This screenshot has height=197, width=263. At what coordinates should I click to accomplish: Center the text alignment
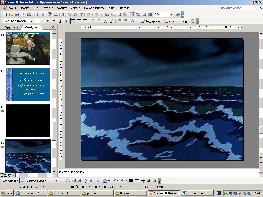pos(79,21)
